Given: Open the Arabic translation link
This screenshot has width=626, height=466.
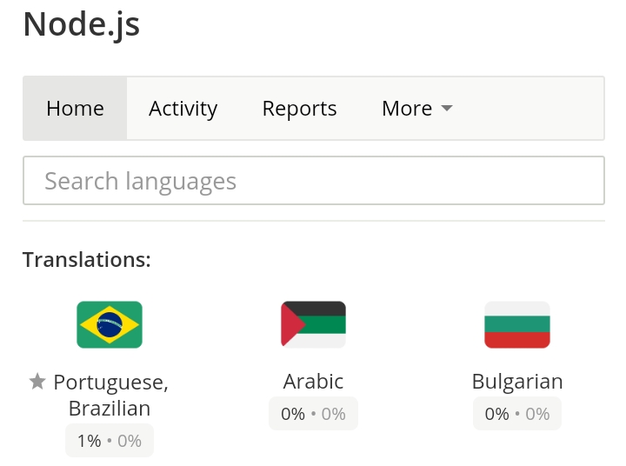Looking at the screenshot, I should (x=313, y=382).
